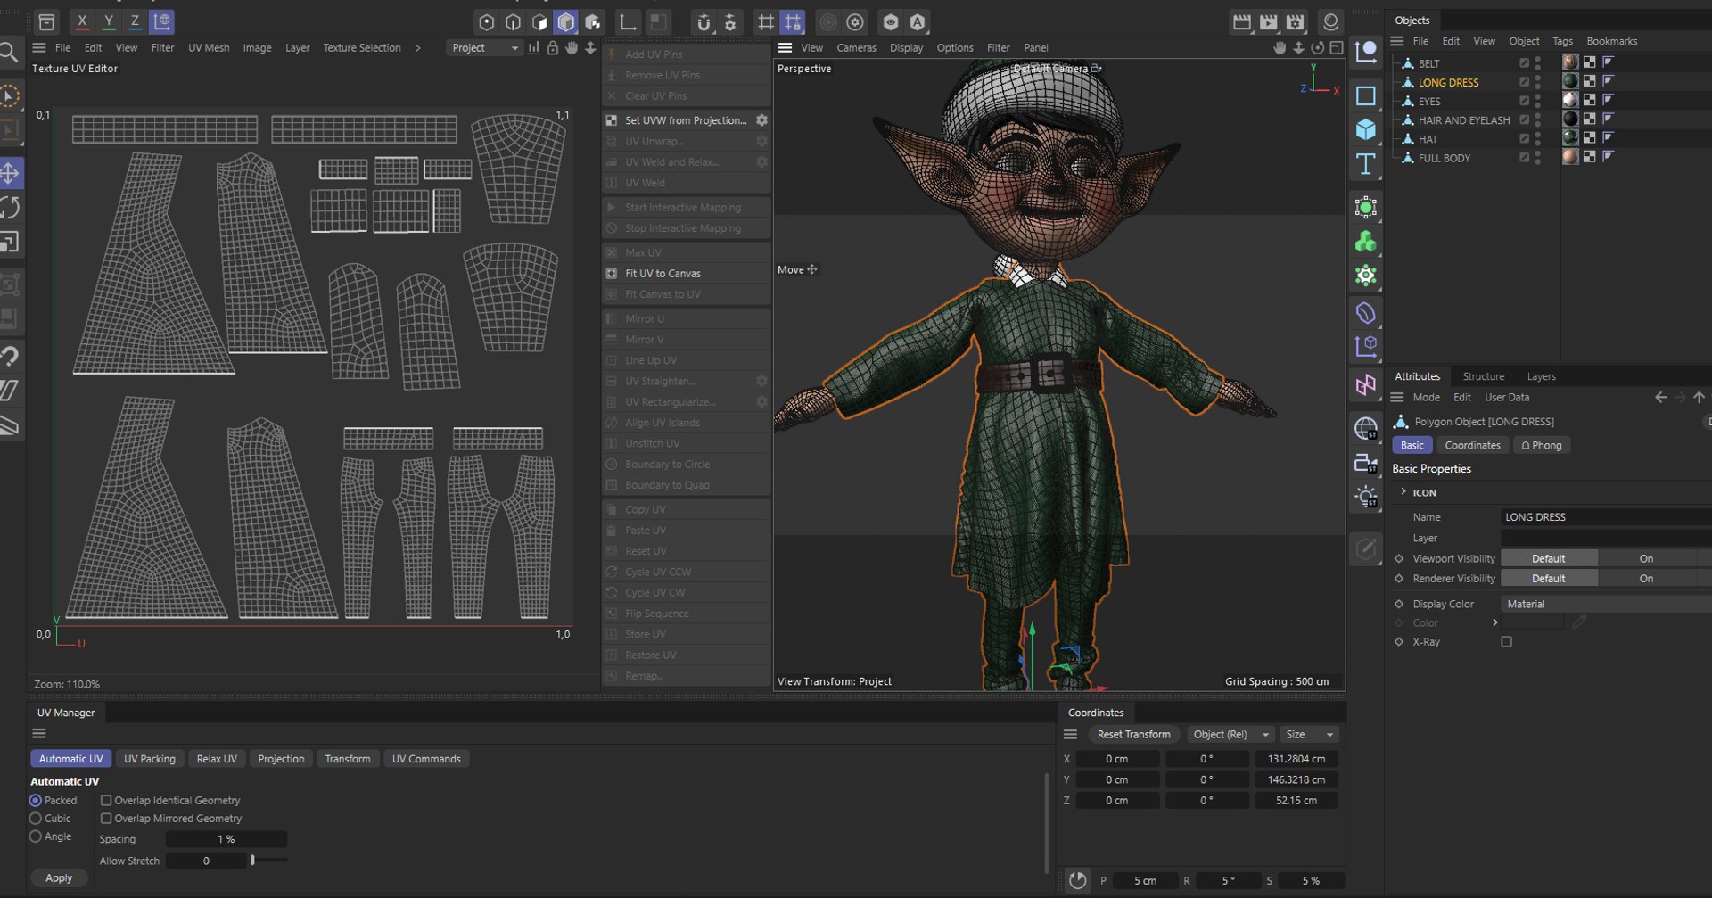Toggle the LONG DRESS enable checkmark
The width and height of the screenshot is (1712, 898).
click(1524, 82)
